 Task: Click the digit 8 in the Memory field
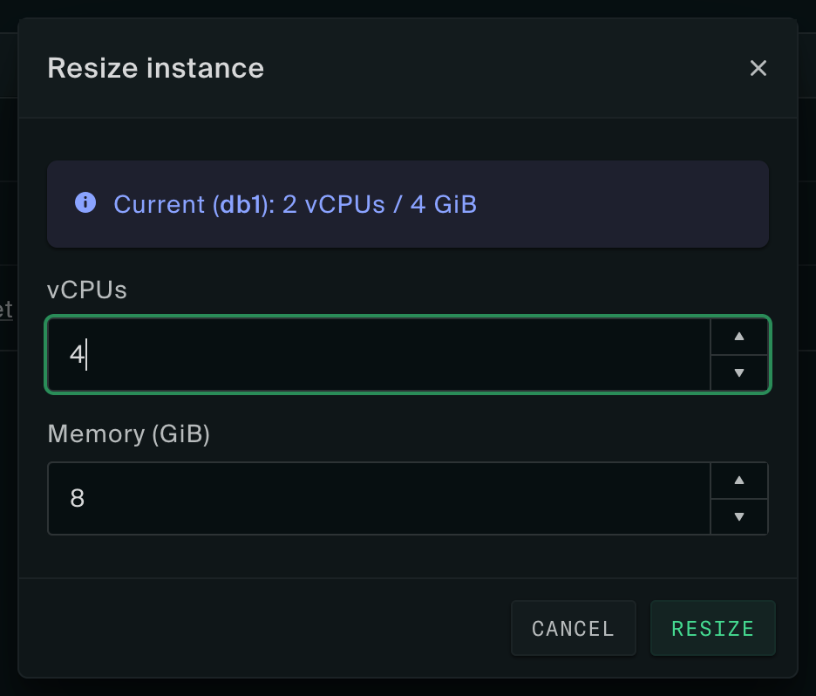pos(78,499)
